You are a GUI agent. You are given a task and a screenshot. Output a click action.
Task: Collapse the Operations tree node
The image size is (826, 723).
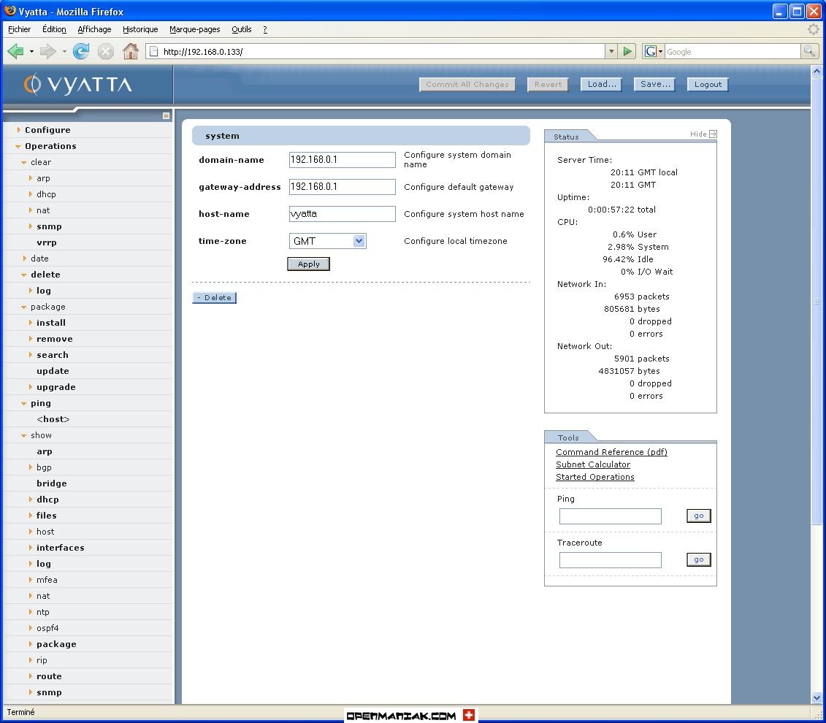click(x=18, y=146)
